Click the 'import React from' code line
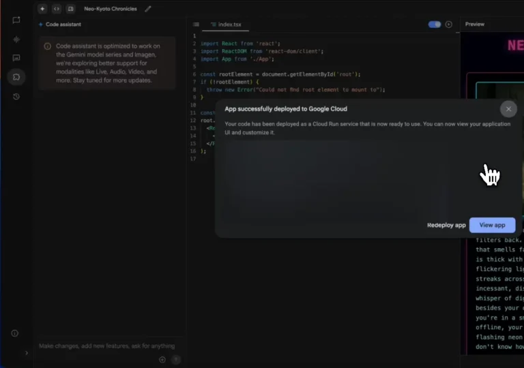 (240, 44)
